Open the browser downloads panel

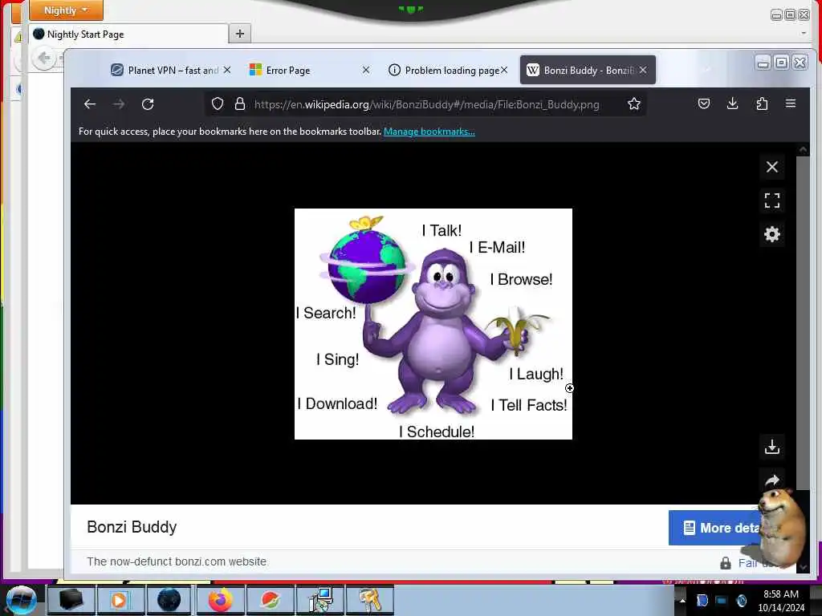coord(733,103)
